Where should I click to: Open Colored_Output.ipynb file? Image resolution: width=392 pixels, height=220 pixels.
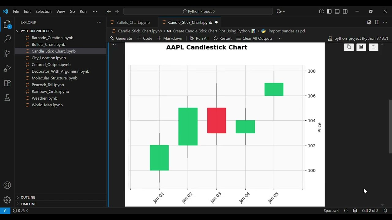51,64
